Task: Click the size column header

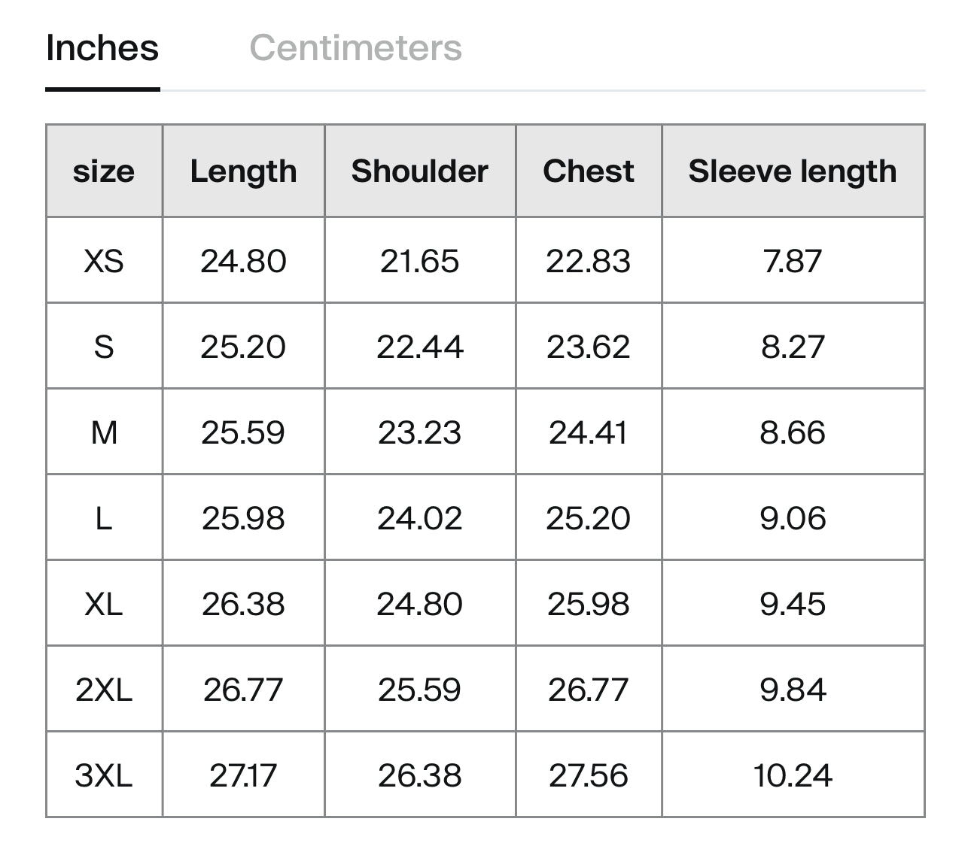Action: click(104, 171)
